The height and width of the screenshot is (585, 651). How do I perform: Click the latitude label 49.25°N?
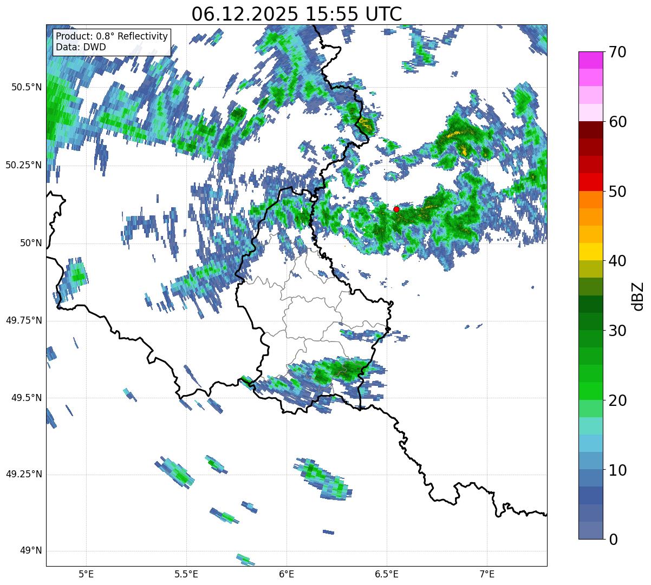click(24, 475)
